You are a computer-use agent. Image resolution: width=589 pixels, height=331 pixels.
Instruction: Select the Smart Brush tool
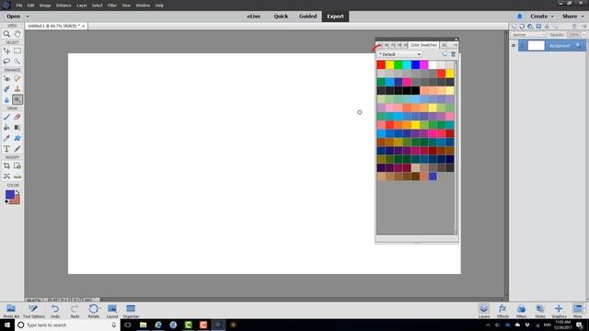[6, 89]
